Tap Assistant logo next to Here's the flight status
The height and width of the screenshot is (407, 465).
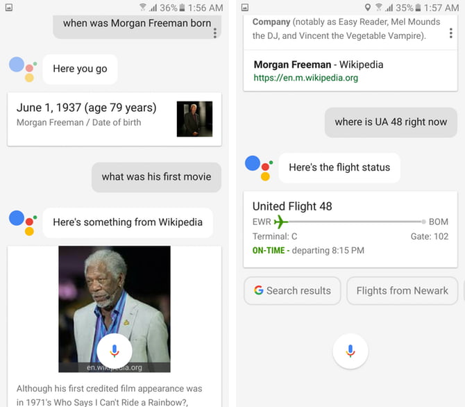point(259,167)
